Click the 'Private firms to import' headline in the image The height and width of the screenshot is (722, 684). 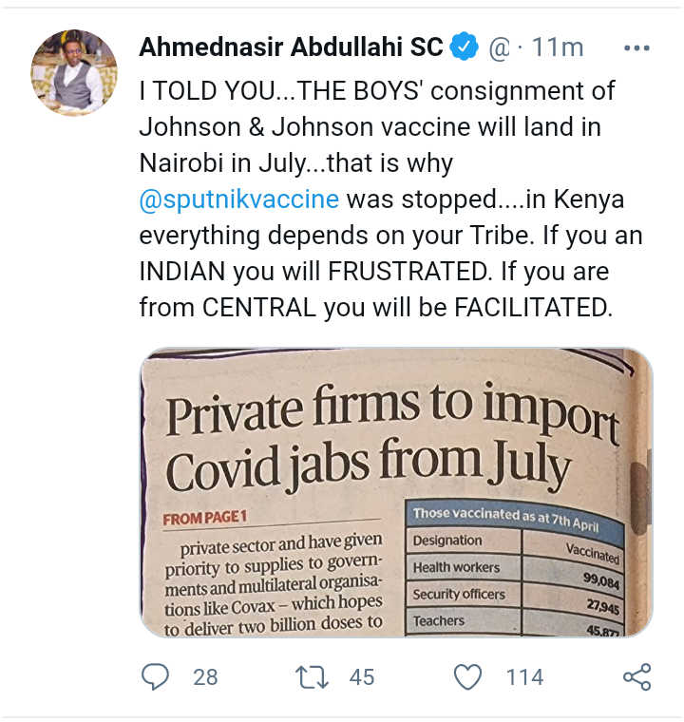(391, 409)
